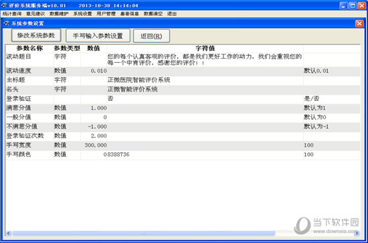This screenshot has width=368, height=243.
Task: Open the 用户管理 menu
Action: tap(106, 14)
